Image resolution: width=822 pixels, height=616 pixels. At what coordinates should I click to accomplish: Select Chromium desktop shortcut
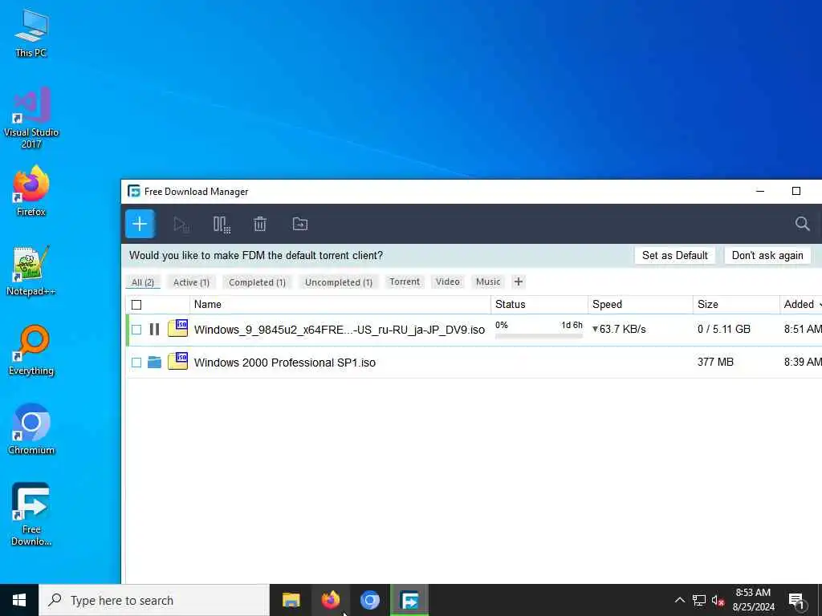pyautogui.click(x=31, y=429)
